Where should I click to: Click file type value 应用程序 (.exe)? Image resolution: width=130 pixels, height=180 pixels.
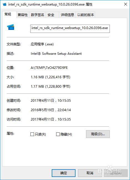tap(42, 44)
